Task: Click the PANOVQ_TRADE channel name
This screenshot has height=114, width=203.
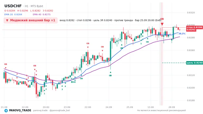Action: coord(20,111)
